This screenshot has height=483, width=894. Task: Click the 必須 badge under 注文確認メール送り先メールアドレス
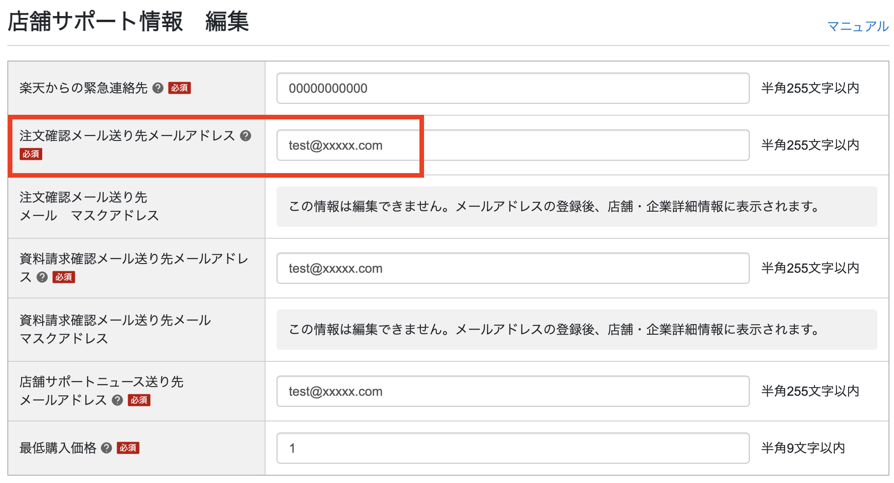pos(31,154)
